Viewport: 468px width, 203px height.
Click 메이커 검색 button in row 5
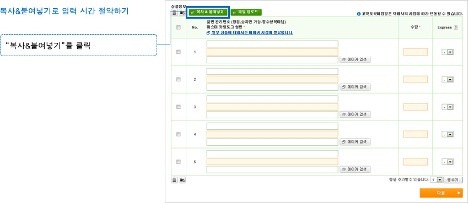point(355,169)
